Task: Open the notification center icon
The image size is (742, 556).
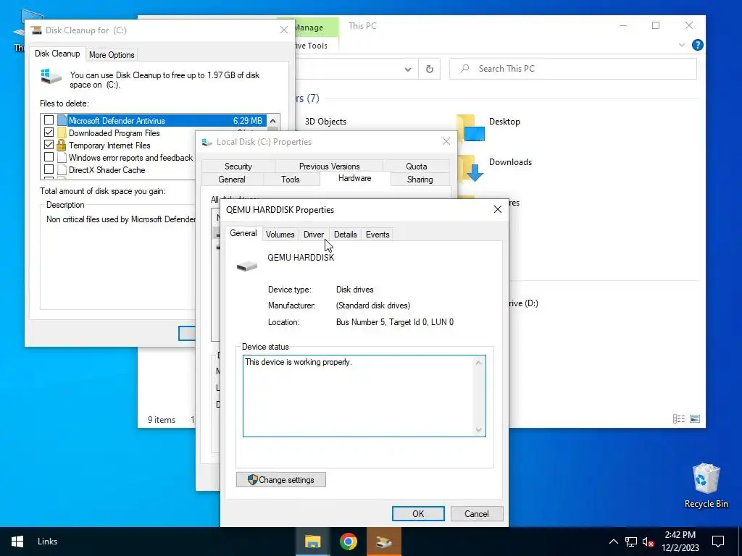Action: click(718, 542)
